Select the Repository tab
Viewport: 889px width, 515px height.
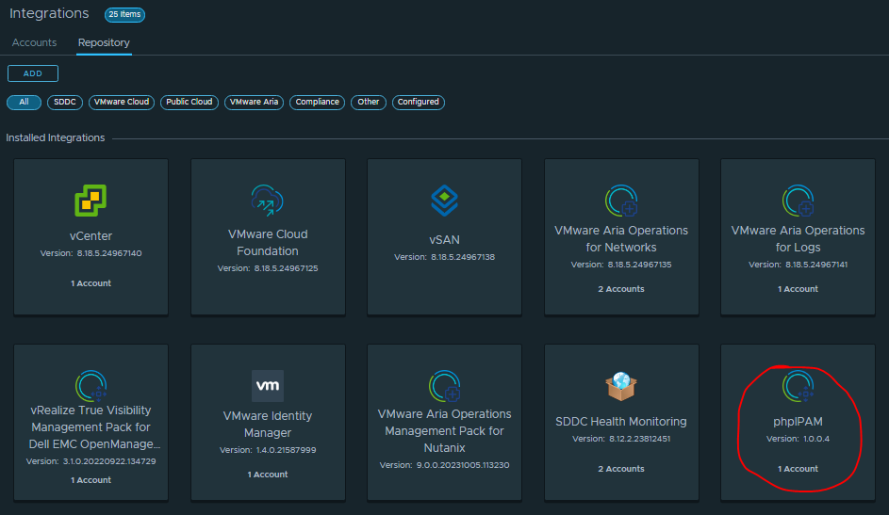(x=104, y=43)
